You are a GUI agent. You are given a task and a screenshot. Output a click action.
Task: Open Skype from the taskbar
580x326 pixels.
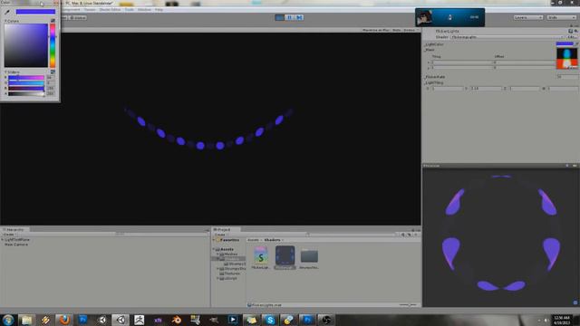270,320
